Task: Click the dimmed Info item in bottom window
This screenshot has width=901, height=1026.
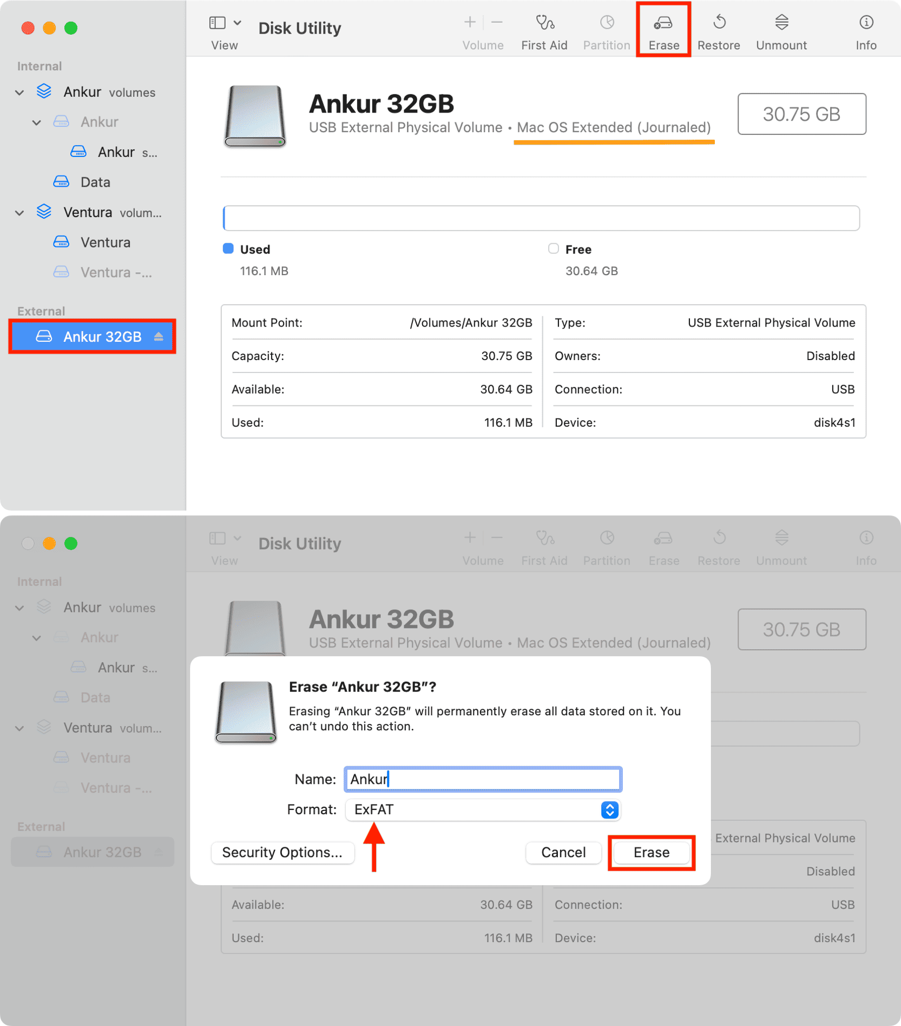Action: [x=866, y=547]
